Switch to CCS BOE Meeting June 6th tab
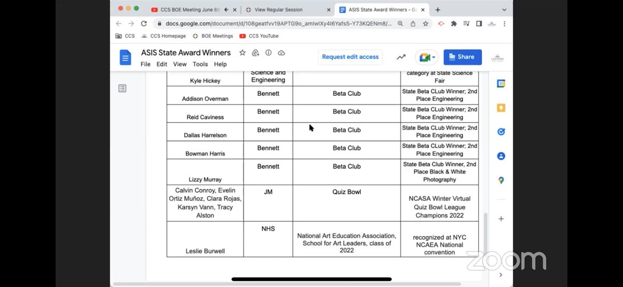Image resolution: width=623 pixels, height=287 pixels. [x=189, y=9]
